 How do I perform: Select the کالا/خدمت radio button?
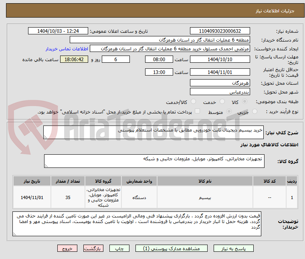(193, 102)
